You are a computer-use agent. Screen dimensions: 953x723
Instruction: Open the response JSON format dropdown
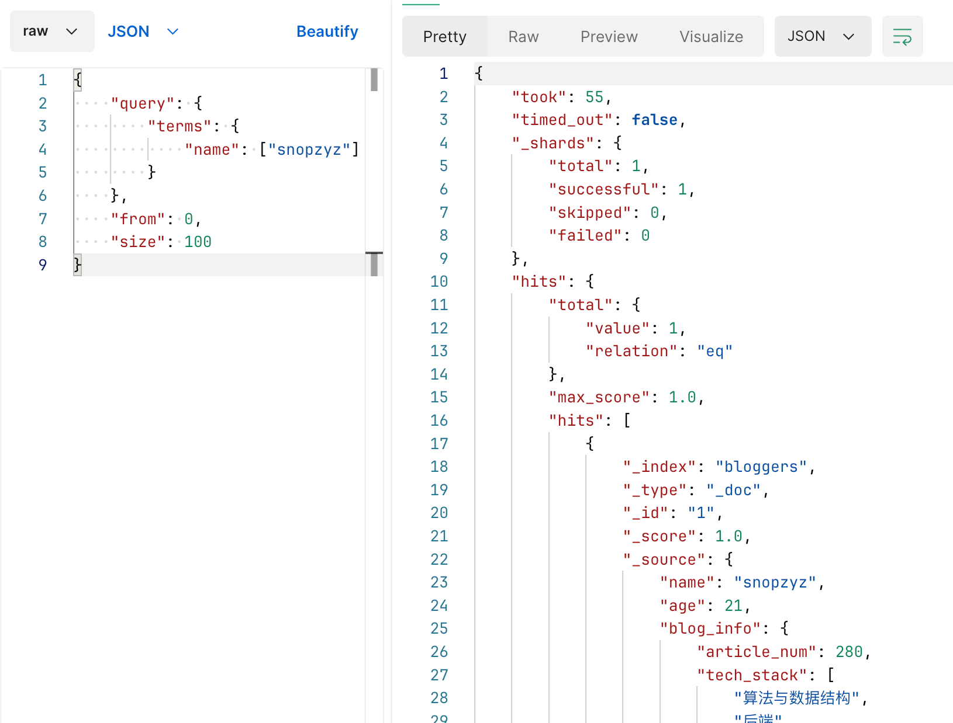click(823, 36)
